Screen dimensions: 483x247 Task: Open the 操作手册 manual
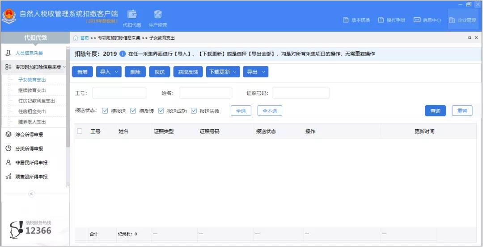tap(391, 20)
